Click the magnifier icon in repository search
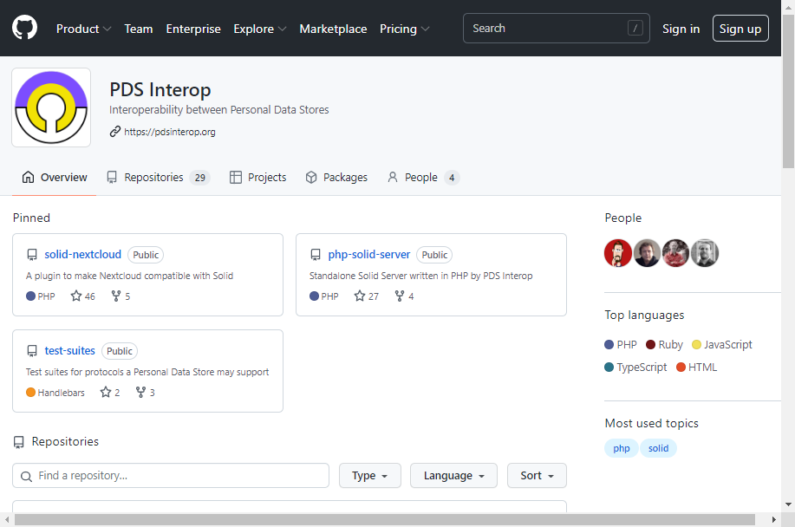 (x=26, y=477)
